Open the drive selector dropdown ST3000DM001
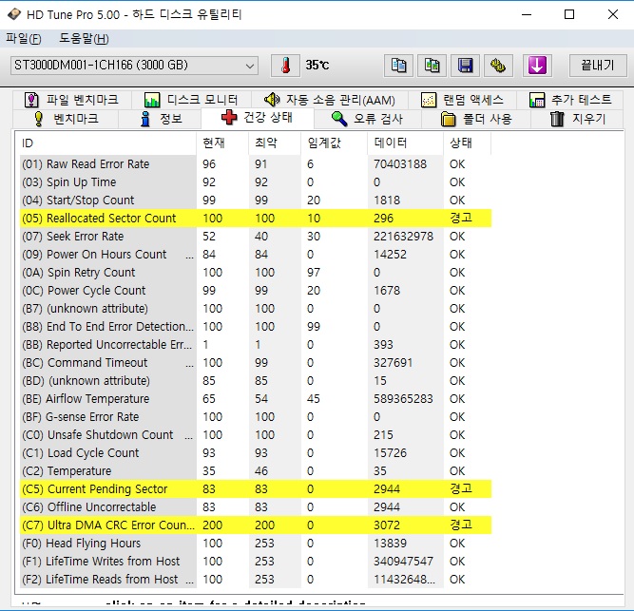Viewport: 634px width, 611px height. (x=134, y=66)
